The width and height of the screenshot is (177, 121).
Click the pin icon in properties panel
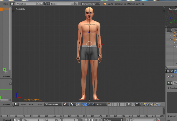tap(169, 76)
